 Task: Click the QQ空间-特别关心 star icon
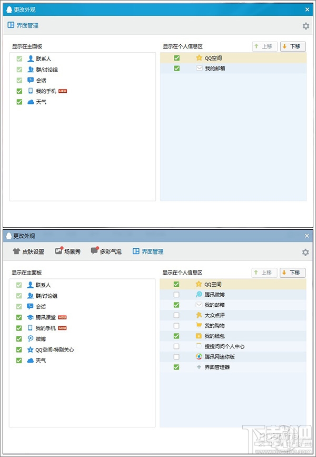click(30, 350)
